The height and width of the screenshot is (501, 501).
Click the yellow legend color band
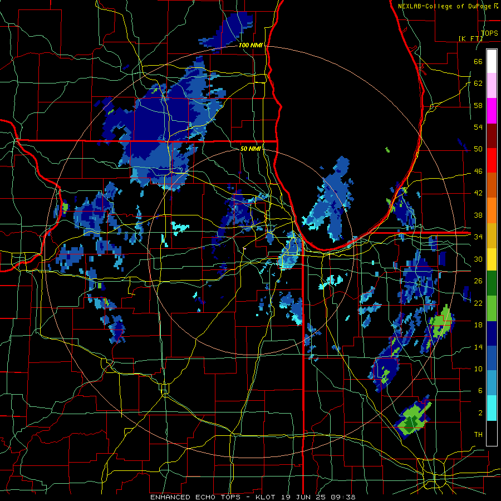point(492,259)
